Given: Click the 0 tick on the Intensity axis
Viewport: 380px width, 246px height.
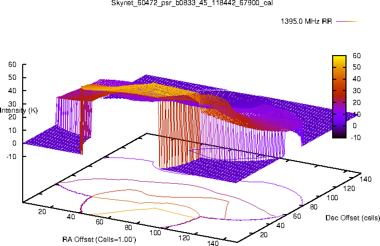Looking at the screenshot, I should [x=14, y=143].
